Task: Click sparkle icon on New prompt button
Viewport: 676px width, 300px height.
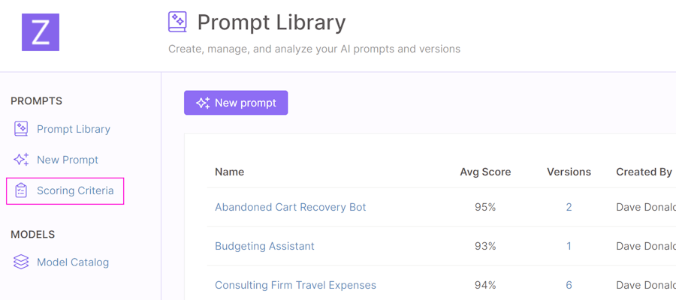Action: (203, 103)
